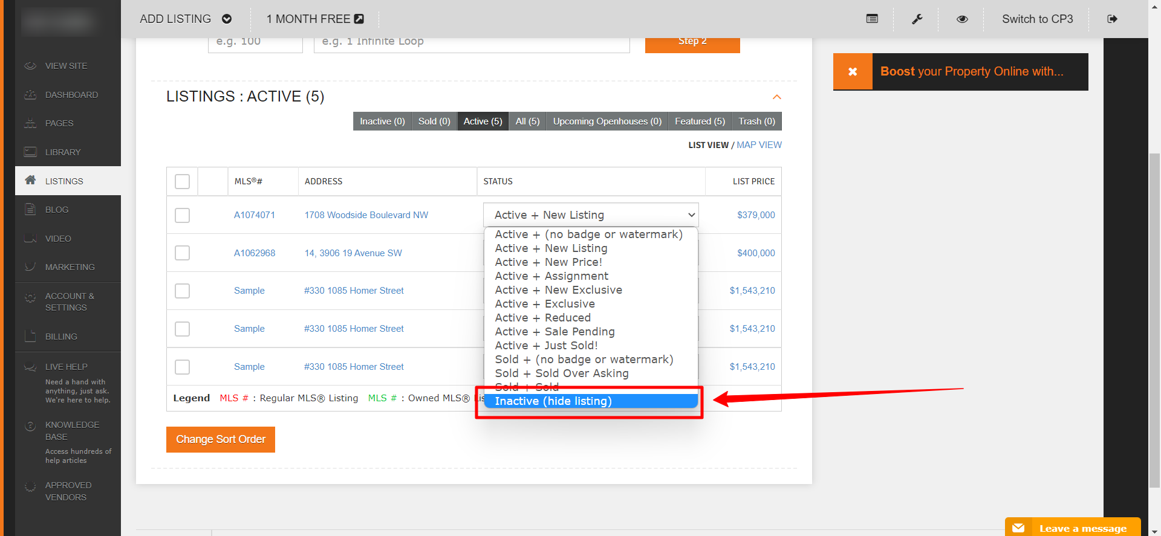This screenshot has height=536, width=1161.
Task: Click the Step 2 button
Action: pyautogui.click(x=692, y=44)
